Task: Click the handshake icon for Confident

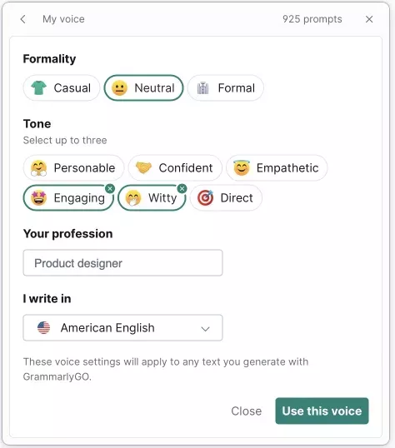Action: coord(143,167)
